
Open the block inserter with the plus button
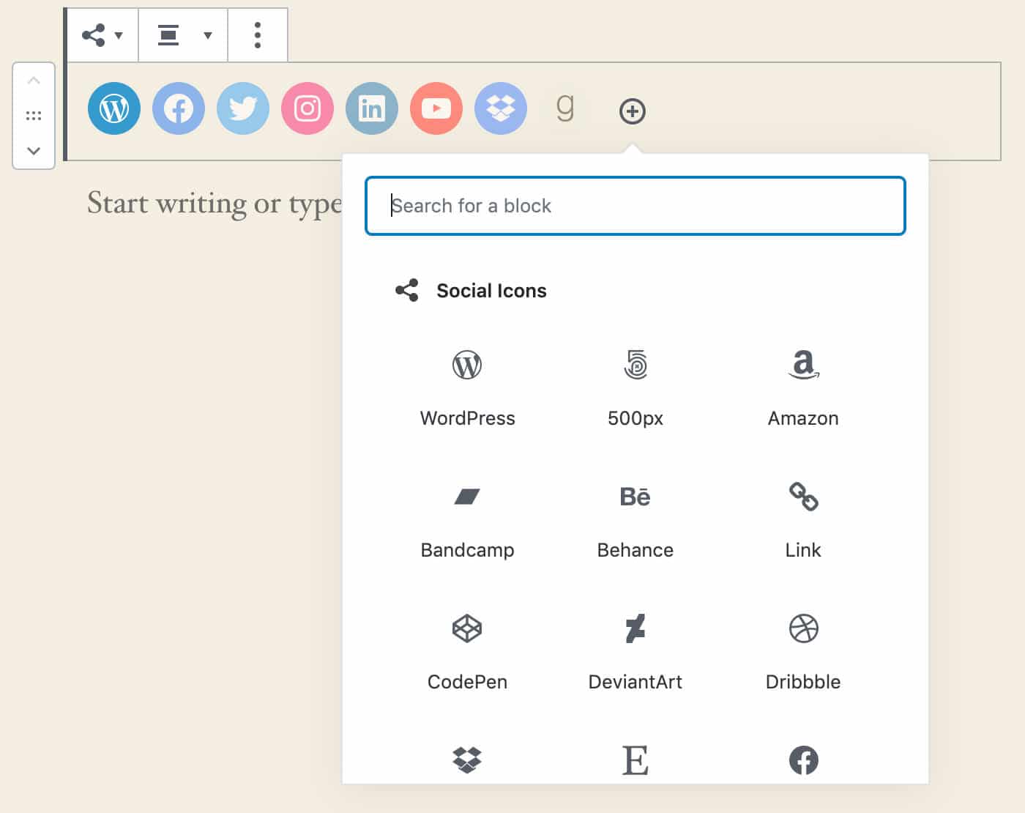(632, 111)
